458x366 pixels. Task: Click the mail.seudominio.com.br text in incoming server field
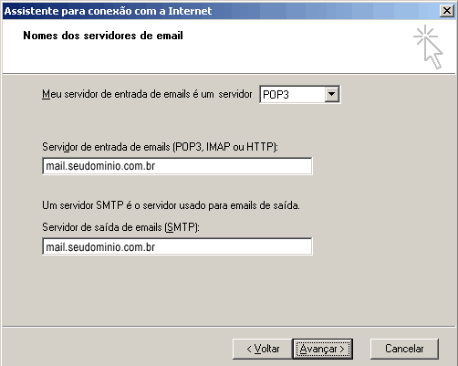click(x=100, y=166)
